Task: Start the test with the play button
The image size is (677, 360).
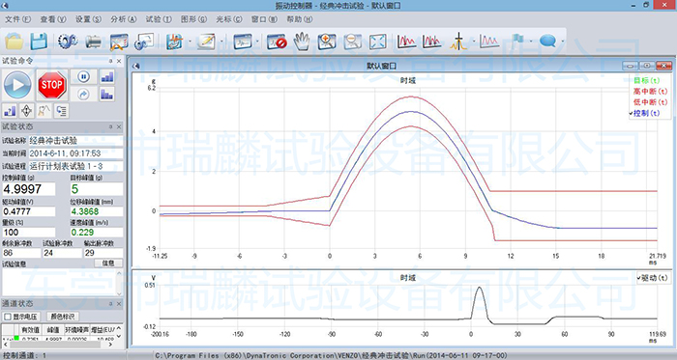Action: point(17,85)
